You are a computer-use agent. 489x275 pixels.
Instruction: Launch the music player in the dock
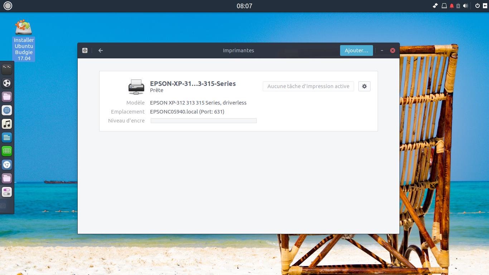coord(7,124)
